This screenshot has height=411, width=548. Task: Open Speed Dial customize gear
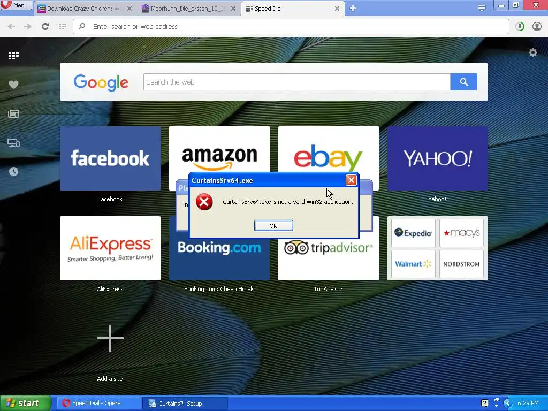pos(532,52)
